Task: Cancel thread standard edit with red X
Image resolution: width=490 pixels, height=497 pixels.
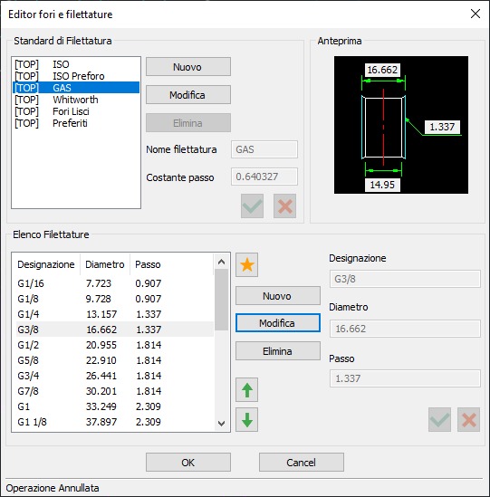Action: [284, 206]
